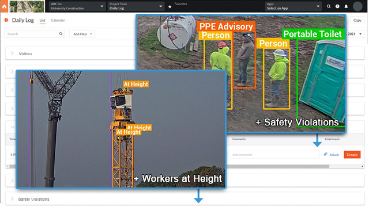The width and height of the screenshot is (369, 207).
Task: Click the Attachment column header
Action: click(332, 139)
